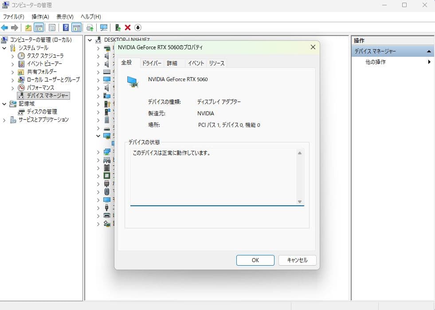
Task: Click the device status scrollbar down arrow
Action: (x=300, y=202)
